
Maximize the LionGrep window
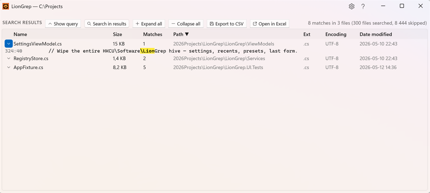point(402,6)
